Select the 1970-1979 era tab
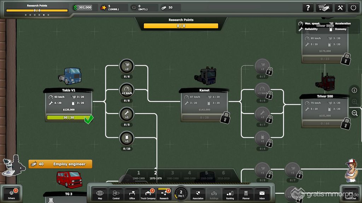362x203 pixels. pos(155,175)
